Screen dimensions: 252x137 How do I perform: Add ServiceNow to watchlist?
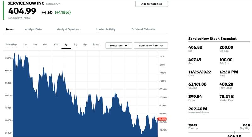coord(152,4)
